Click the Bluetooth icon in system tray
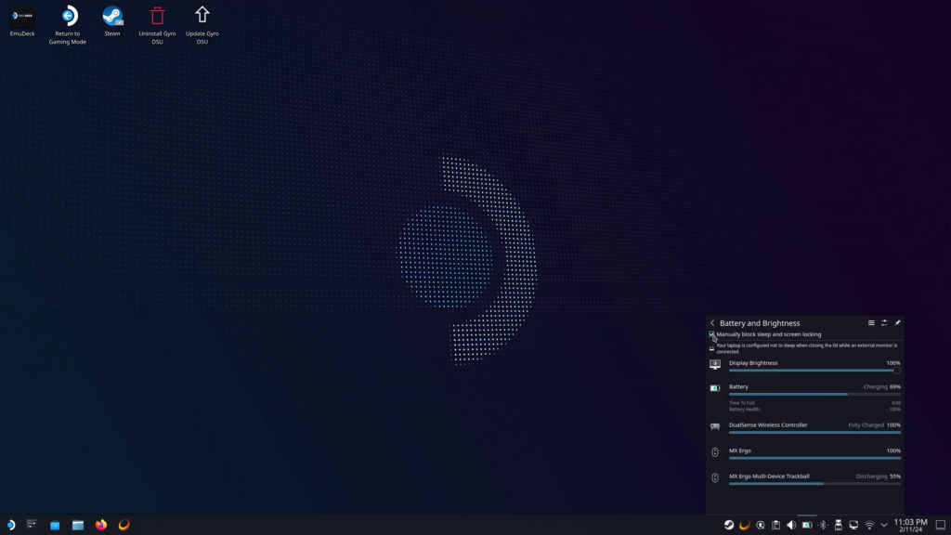Viewport: 951px width, 535px height. tap(822, 525)
